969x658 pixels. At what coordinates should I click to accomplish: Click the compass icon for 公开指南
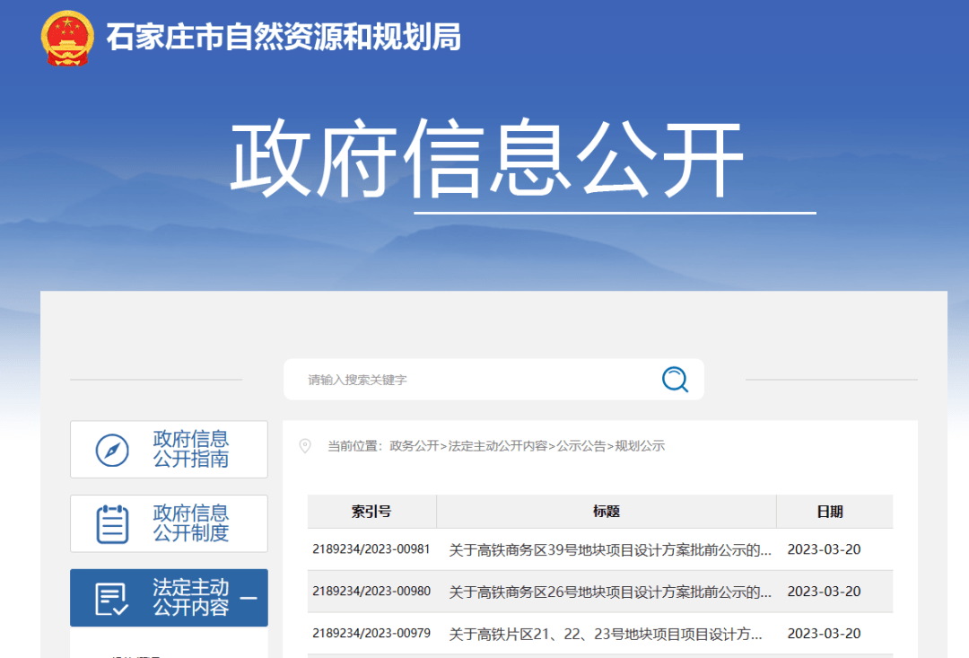(112, 450)
